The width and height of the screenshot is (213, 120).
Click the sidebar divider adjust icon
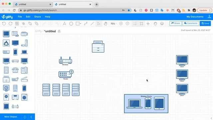tap(25, 117)
